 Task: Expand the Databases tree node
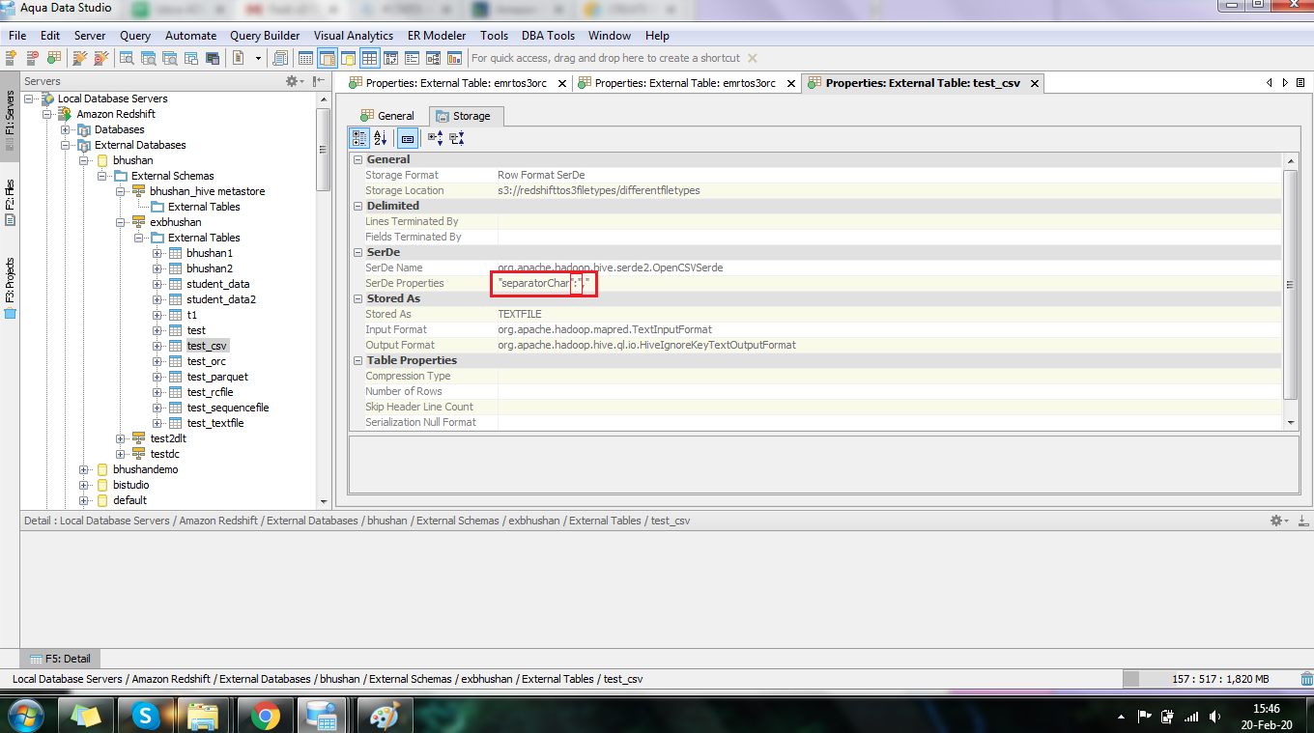coord(66,129)
